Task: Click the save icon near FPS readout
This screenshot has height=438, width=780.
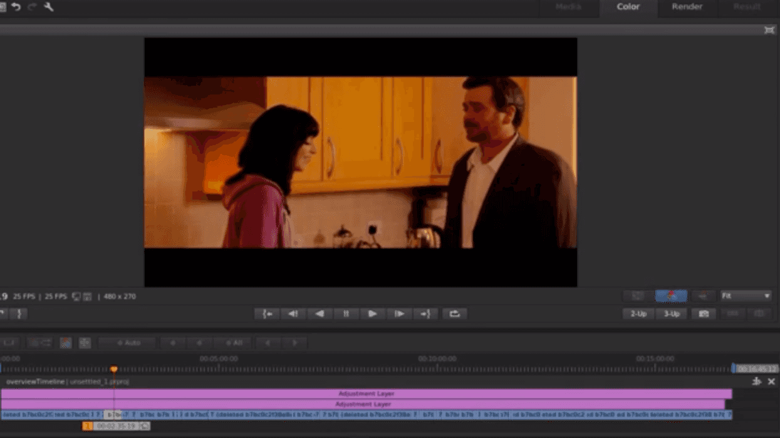Action: point(87,297)
